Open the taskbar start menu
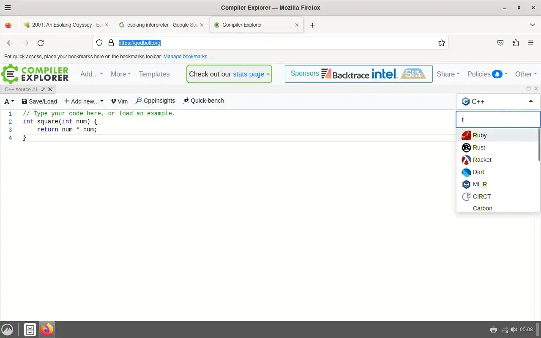The width and height of the screenshot is (541, 338). click(7, 330)
